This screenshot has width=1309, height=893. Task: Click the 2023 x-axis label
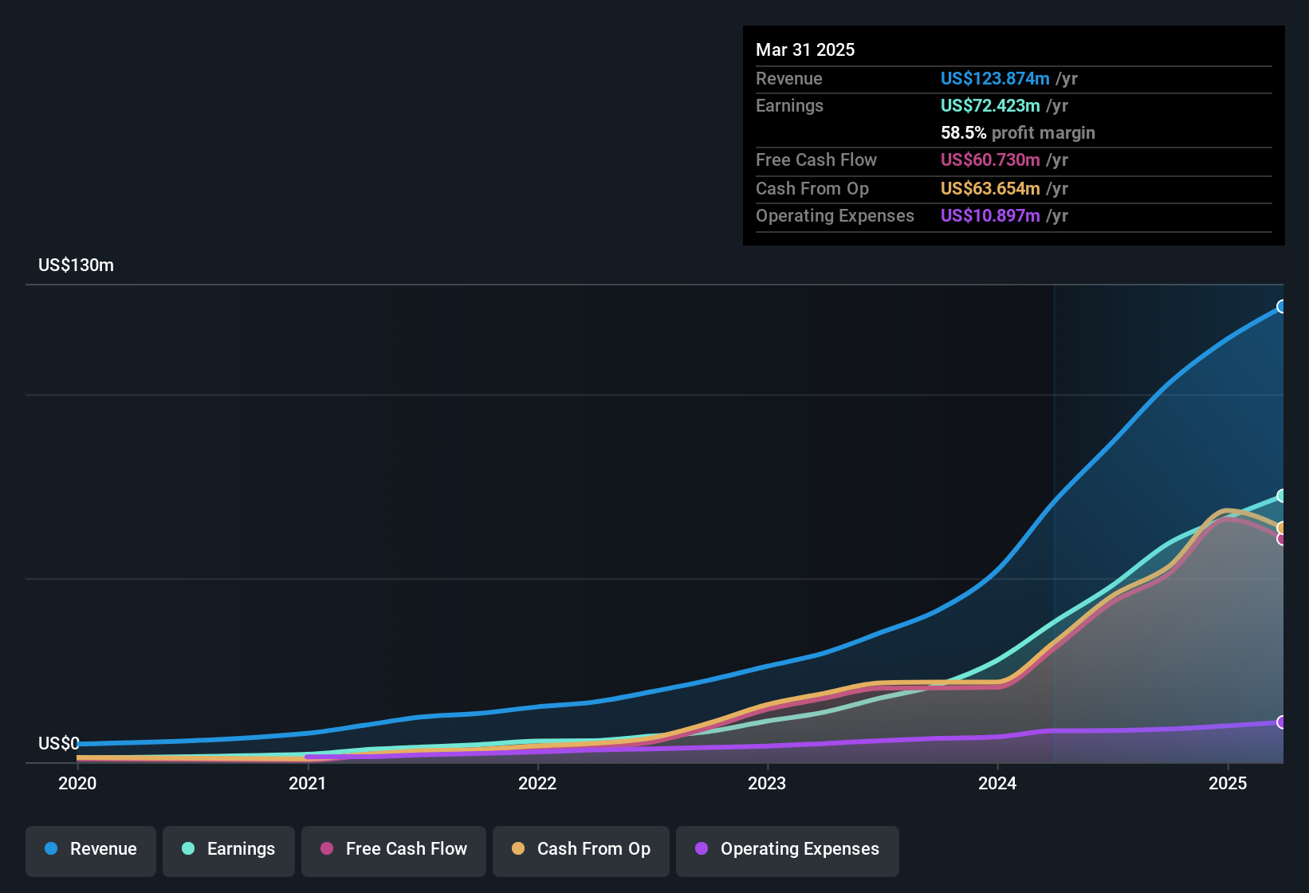(767, 783)
